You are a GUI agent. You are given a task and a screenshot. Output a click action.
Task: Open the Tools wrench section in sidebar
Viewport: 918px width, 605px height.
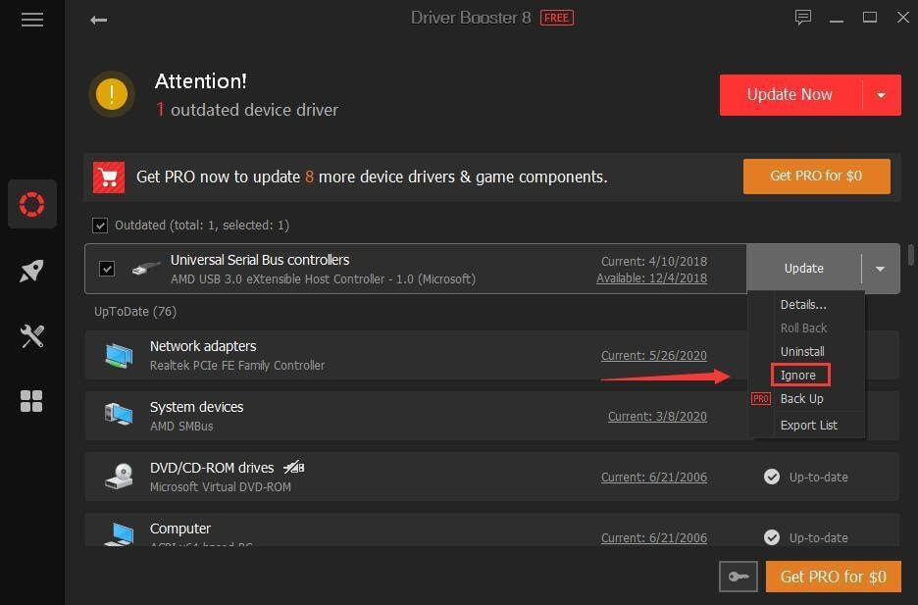click(32, 335)
